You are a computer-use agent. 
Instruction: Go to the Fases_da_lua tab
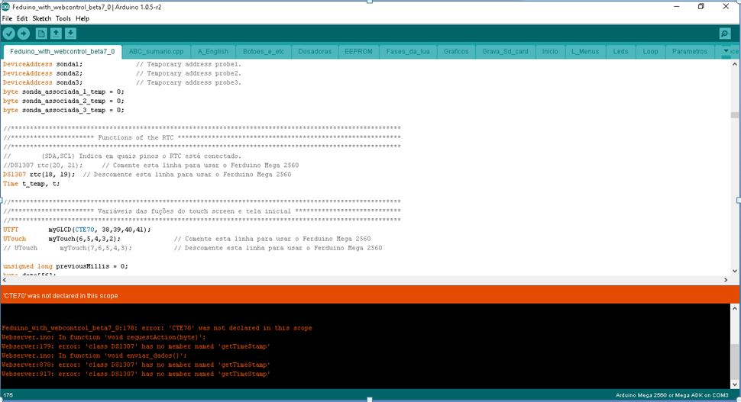click(408, 52)
